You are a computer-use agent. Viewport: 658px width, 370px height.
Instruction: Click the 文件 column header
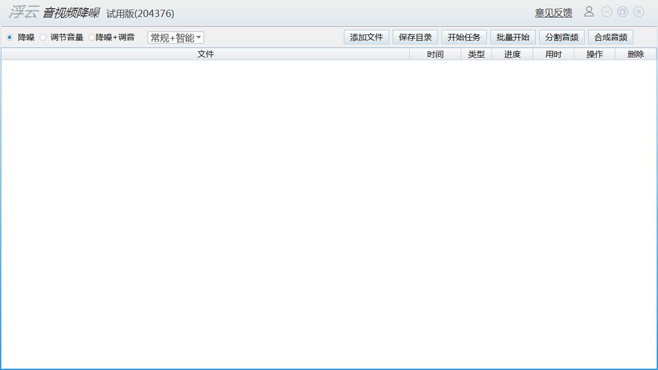pos(205,53)
